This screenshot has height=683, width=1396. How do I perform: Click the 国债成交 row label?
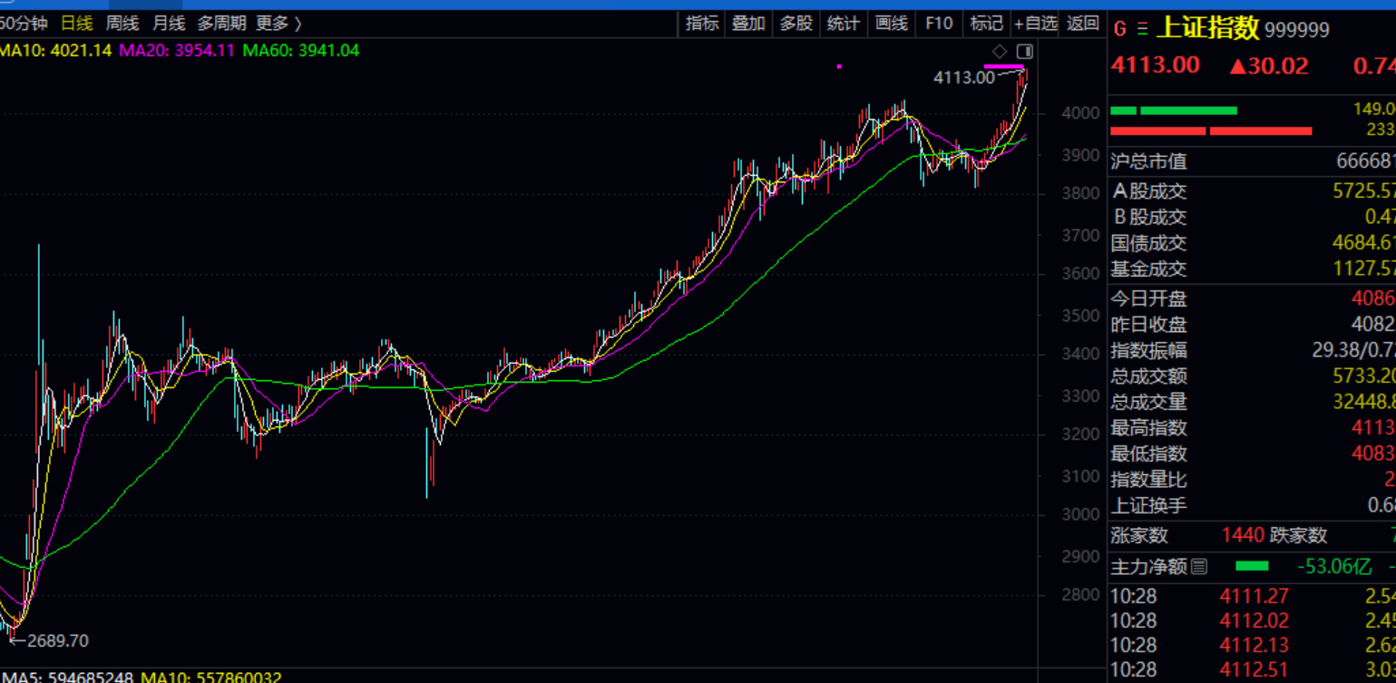click(x=1148, y=243)
